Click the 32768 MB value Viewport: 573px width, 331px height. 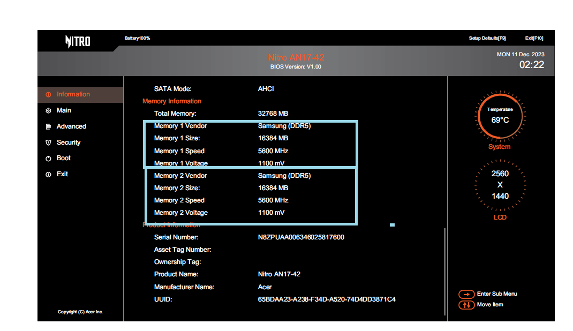tap(273, 114)
